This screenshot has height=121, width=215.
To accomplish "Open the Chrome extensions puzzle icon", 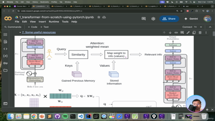I will tap(197, 11).
